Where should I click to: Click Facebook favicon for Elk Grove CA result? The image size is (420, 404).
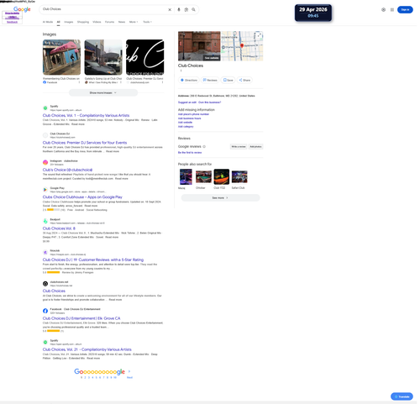(x=45, y=311)
